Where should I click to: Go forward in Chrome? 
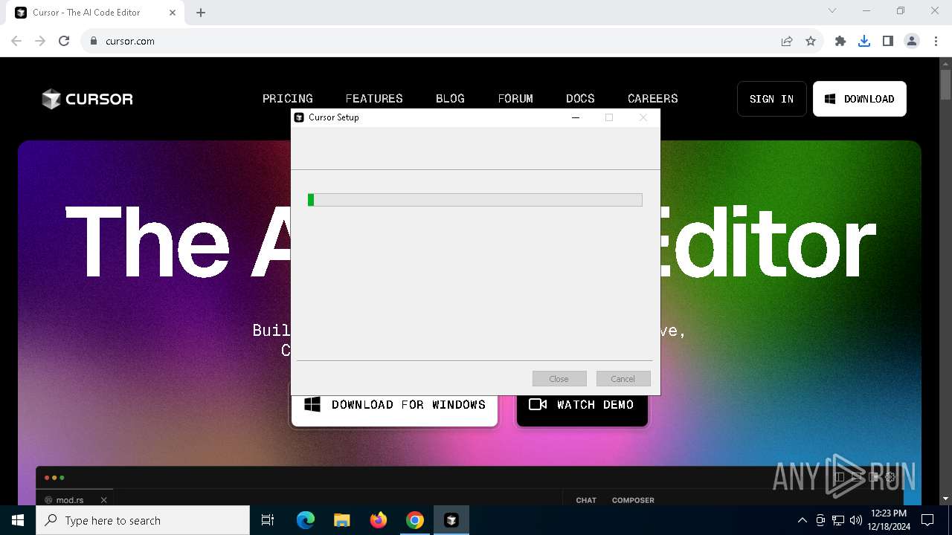(x=40, y=41)
